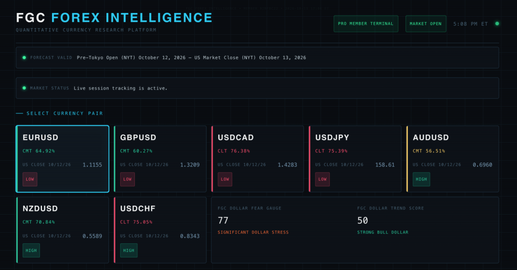
Task: Click the green live indicator beside clock
Action: 497,24
